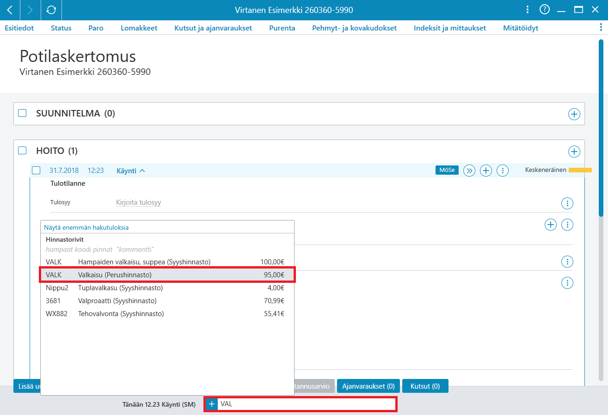Screen dimensions: 608x415
Task: Click the Kirjoita tulosyy input field
Action: click(x=138, y=202)
